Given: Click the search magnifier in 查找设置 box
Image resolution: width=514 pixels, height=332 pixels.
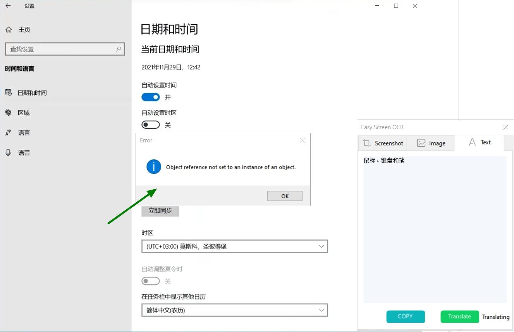Looking at the screenshot, I should click(x=119, y=49).
